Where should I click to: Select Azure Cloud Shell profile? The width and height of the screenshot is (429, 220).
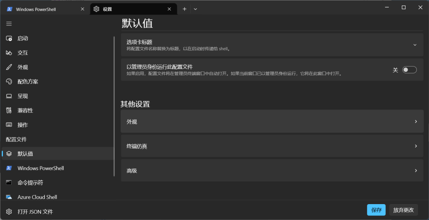[x=57, y=197]
